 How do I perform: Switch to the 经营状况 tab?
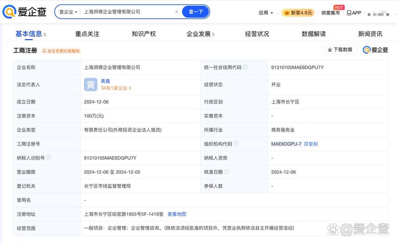257,34
